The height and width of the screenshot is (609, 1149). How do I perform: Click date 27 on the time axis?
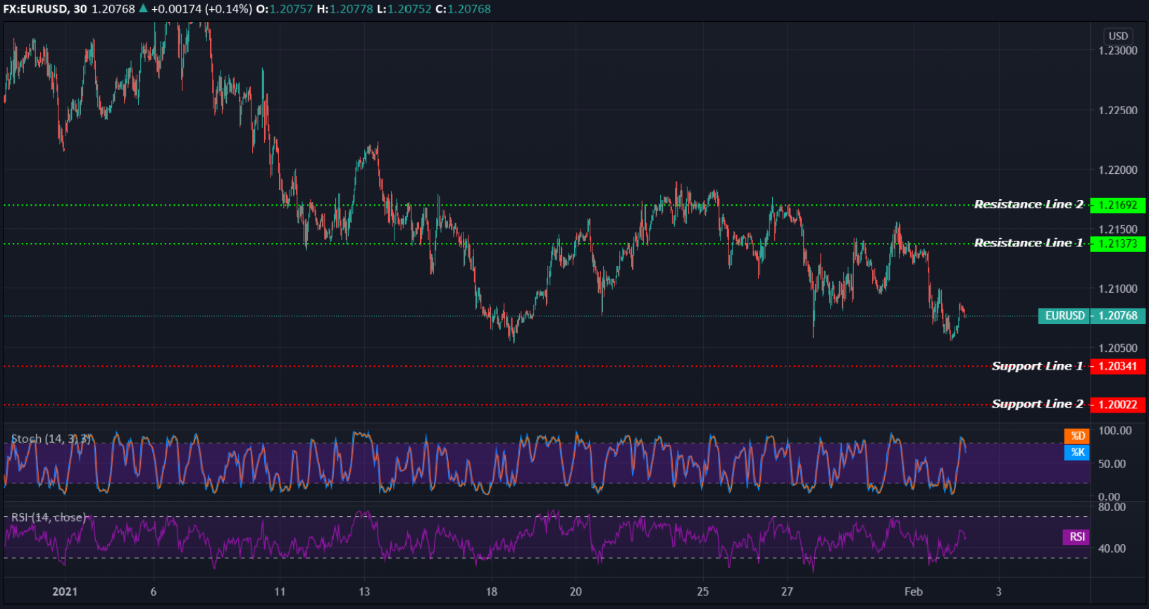coord(787,591)
